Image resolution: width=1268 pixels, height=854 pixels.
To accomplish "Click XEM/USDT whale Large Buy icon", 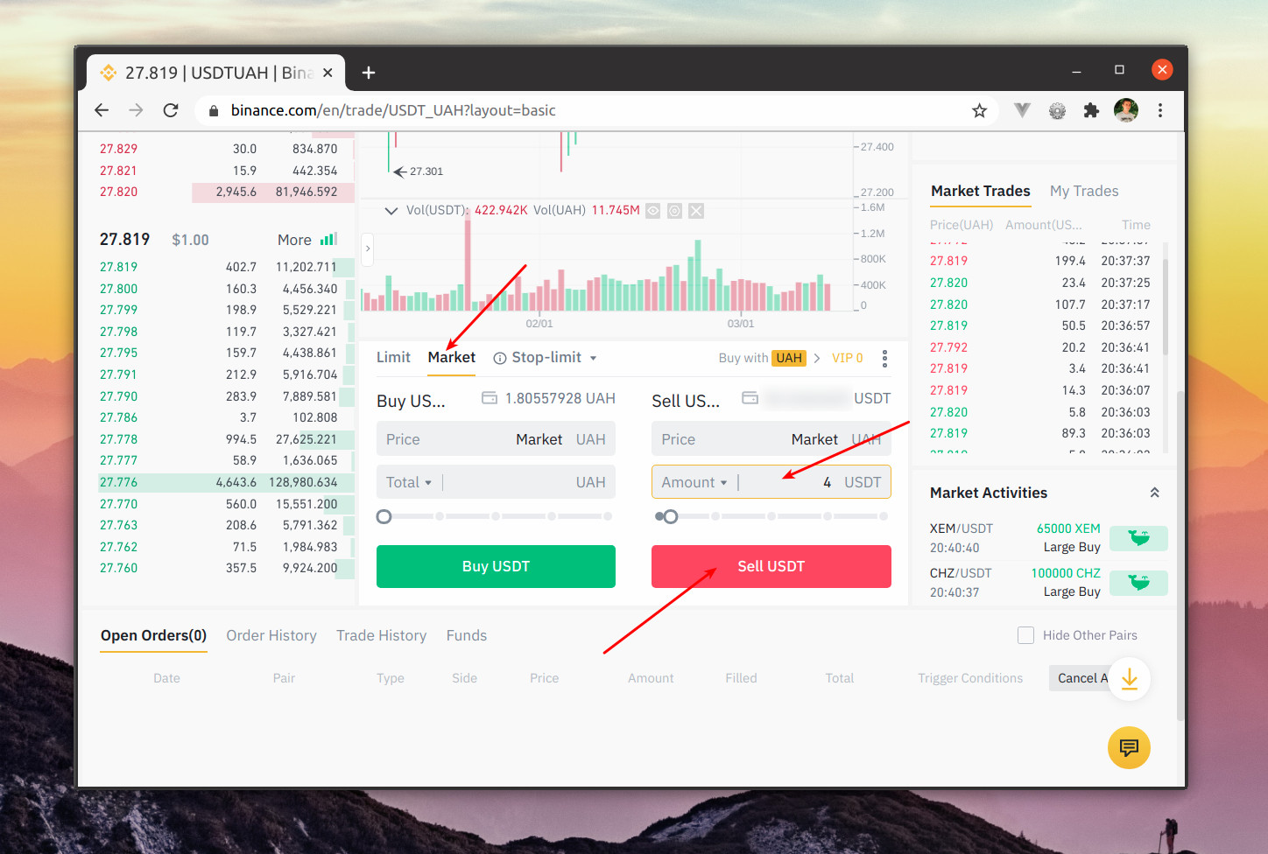I will [x=1138, y=538].
